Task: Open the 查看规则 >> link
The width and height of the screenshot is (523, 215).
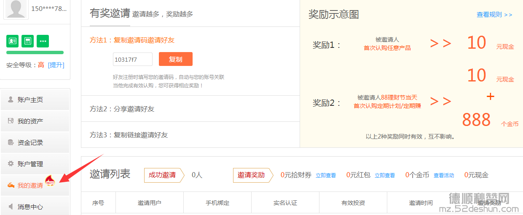Action: coord(494,15)
